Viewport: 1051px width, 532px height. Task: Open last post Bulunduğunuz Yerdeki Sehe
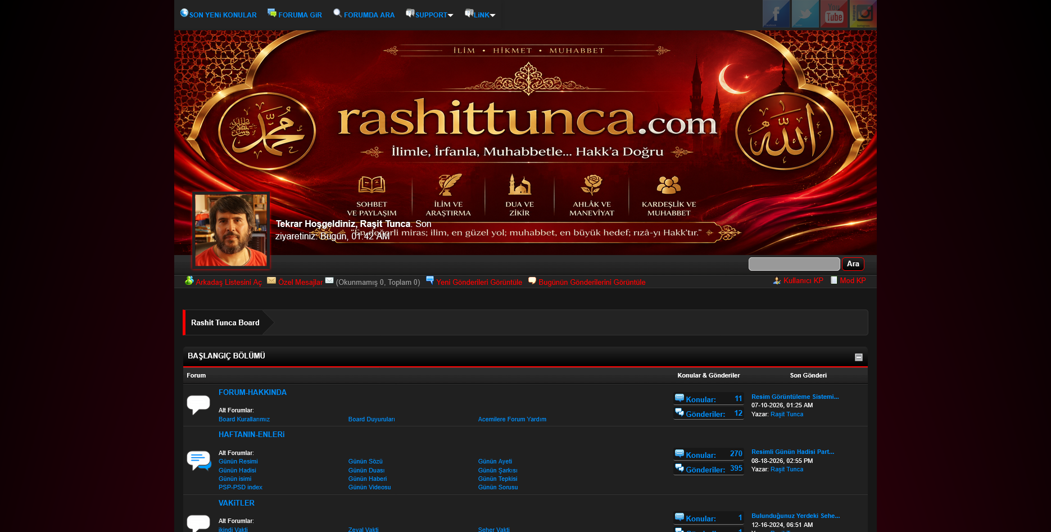click(x=796, y=516)
